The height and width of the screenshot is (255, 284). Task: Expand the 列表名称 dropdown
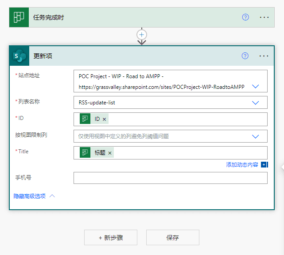tap(255, 103)
